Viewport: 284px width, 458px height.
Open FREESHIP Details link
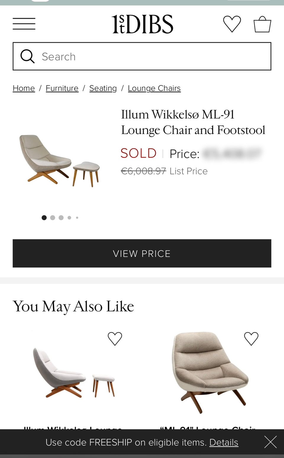(x=224, y=442)
